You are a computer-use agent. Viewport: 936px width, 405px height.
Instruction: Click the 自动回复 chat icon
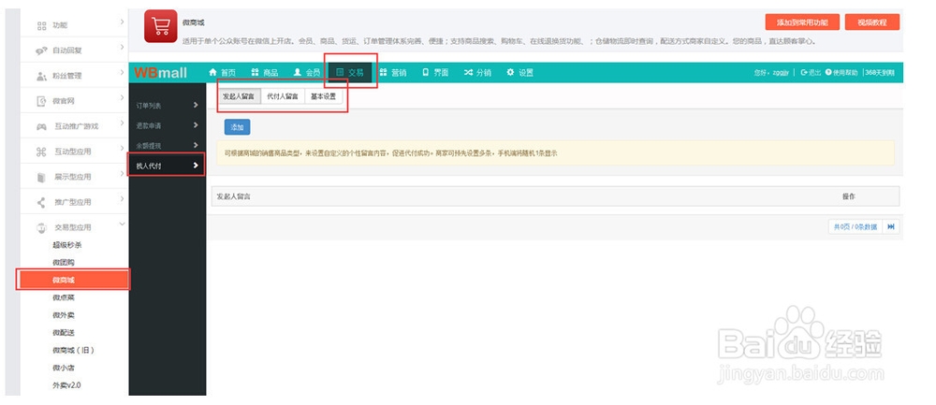pos(41,51)
